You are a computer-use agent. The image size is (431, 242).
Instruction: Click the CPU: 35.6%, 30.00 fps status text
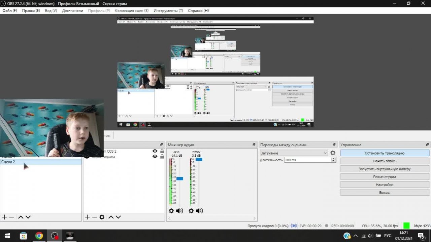click(380, 226)
